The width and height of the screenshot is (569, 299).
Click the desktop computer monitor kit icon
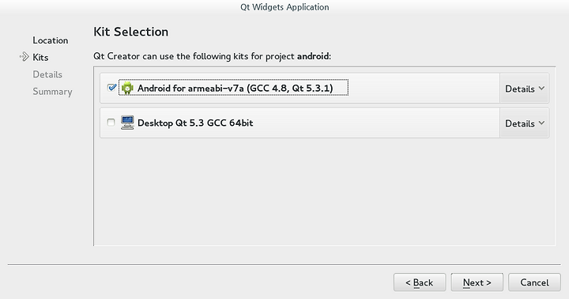[x=127, y=123]
